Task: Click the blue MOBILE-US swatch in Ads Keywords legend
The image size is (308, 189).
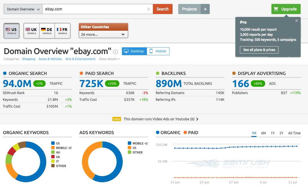Action: 130,143
